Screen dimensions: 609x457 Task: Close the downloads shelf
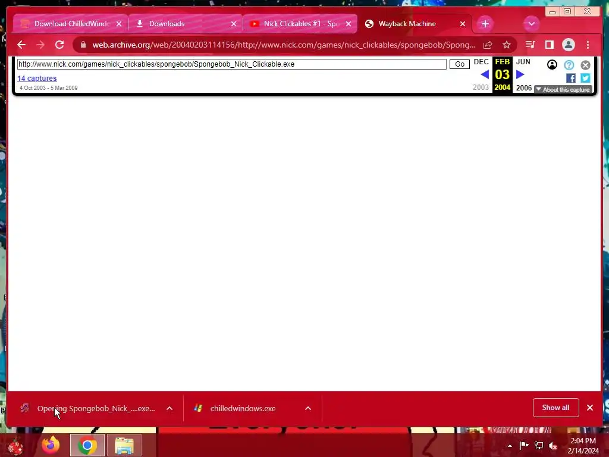coord(590,408)
